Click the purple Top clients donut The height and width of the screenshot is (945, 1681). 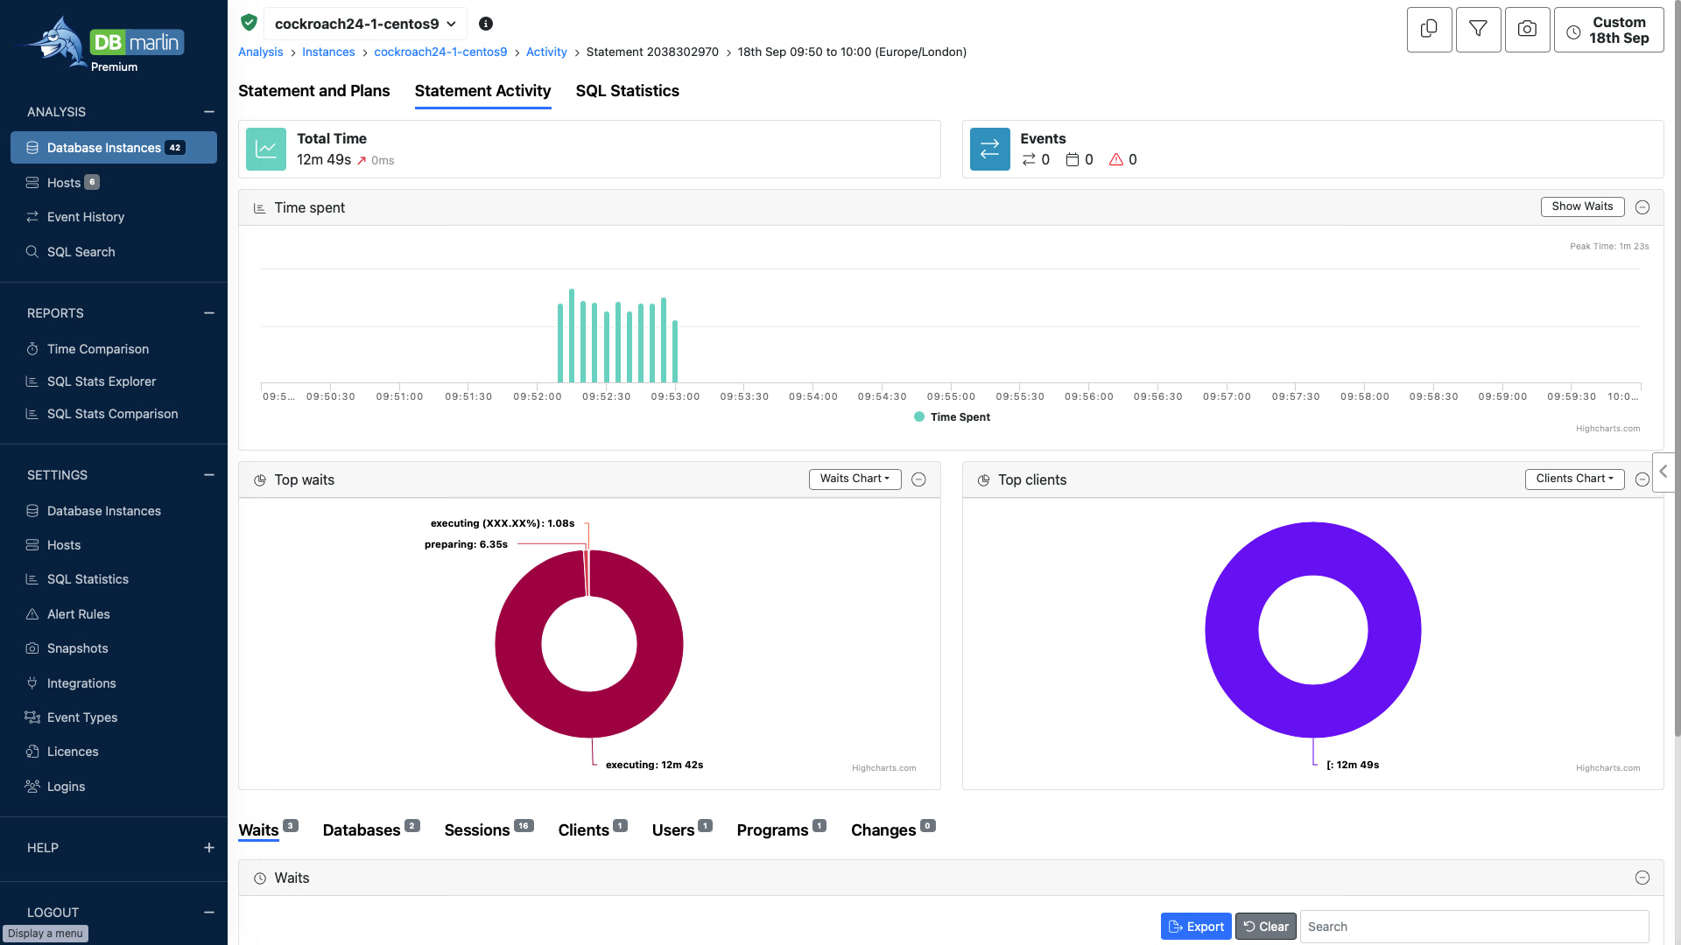(1313, 711)
